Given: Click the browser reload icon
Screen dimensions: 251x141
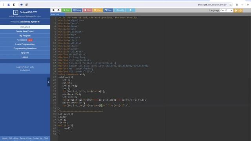Looking at the screenshot, I should (237, 5).
